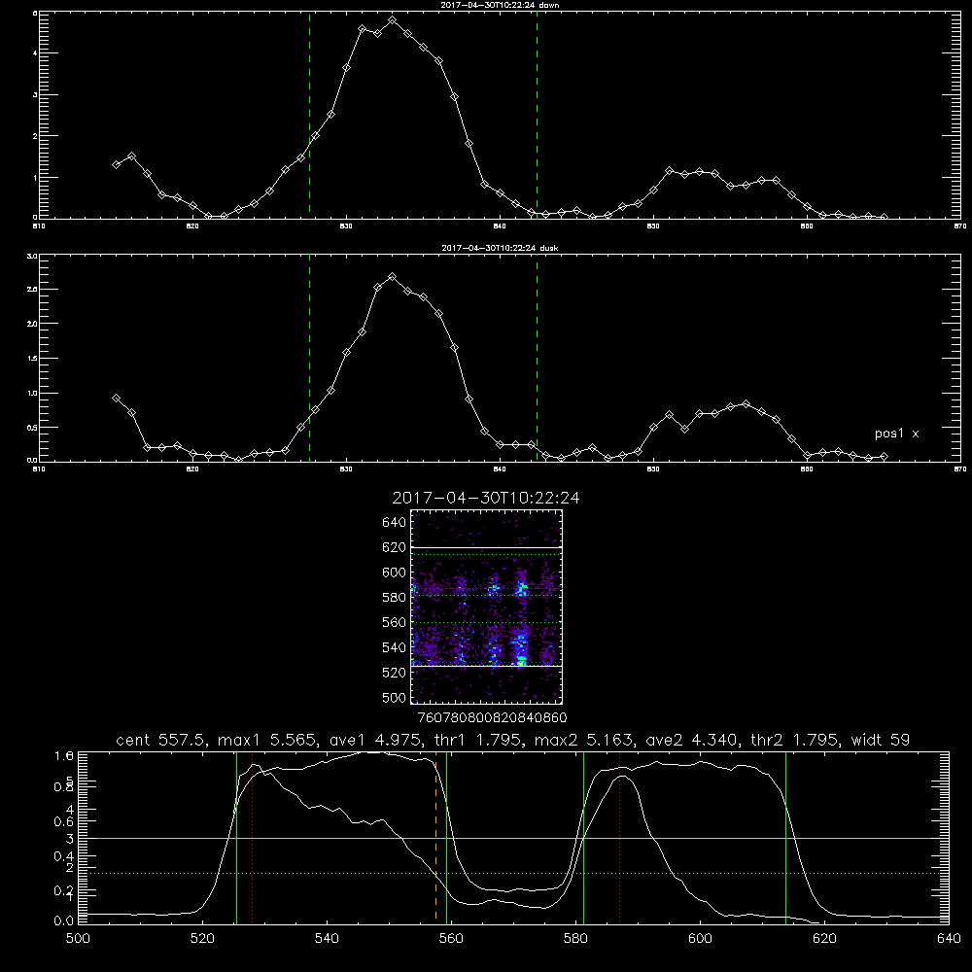Viewport: 972px width, 972px height.
Task: Click the spectral image y-axis label 600
Action: click(x=395, y=573)
